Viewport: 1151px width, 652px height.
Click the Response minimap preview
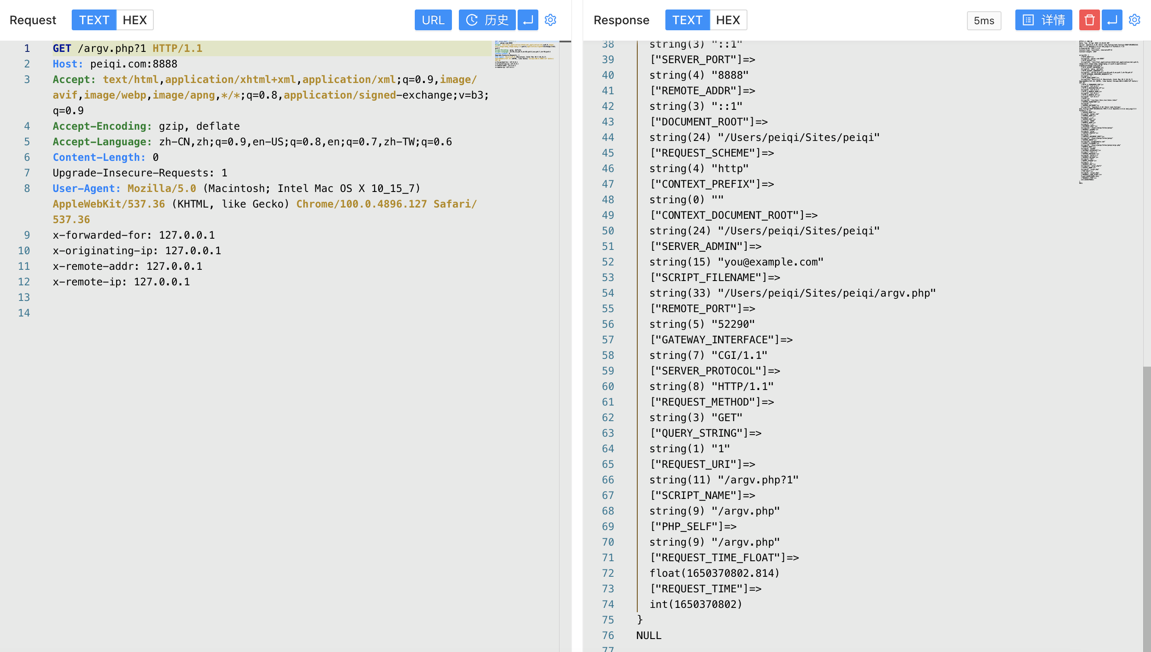[1109, 112]
